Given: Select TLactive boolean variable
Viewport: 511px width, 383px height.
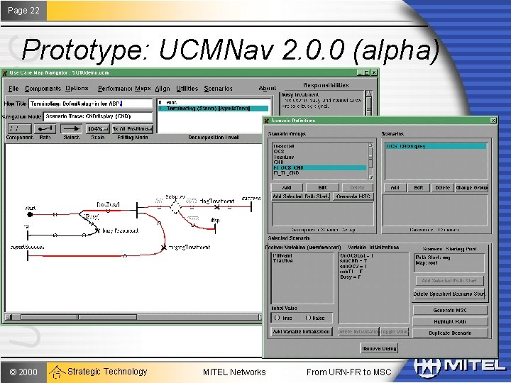Looking at the screenshot, I should [283, 261].
